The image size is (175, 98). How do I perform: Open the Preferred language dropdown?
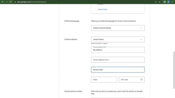(118, 28)
